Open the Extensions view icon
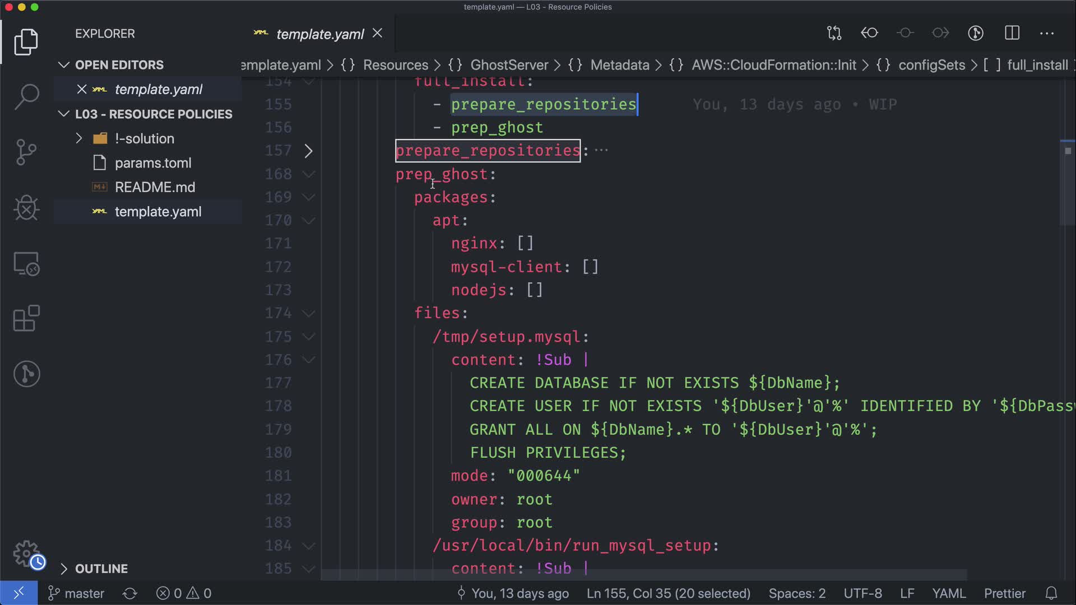The image size is (1076, 605). pyautogui.click(x=26, y=319)
